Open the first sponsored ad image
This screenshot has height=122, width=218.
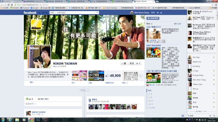(x=153, y=34)
